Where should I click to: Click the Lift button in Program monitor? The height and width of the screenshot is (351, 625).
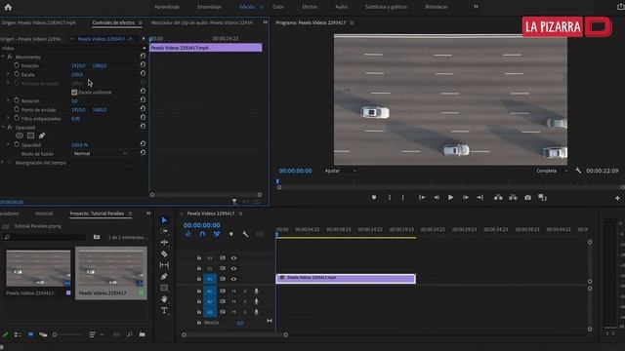(498, 197)
